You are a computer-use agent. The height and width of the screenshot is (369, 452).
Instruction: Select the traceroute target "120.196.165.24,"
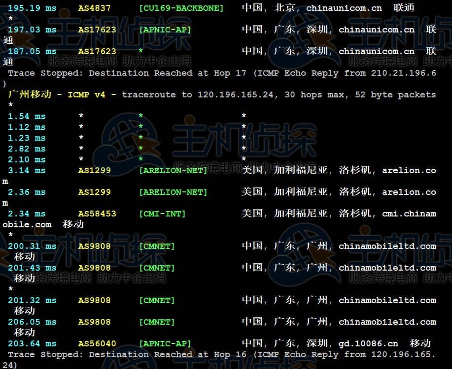point(238,94)
